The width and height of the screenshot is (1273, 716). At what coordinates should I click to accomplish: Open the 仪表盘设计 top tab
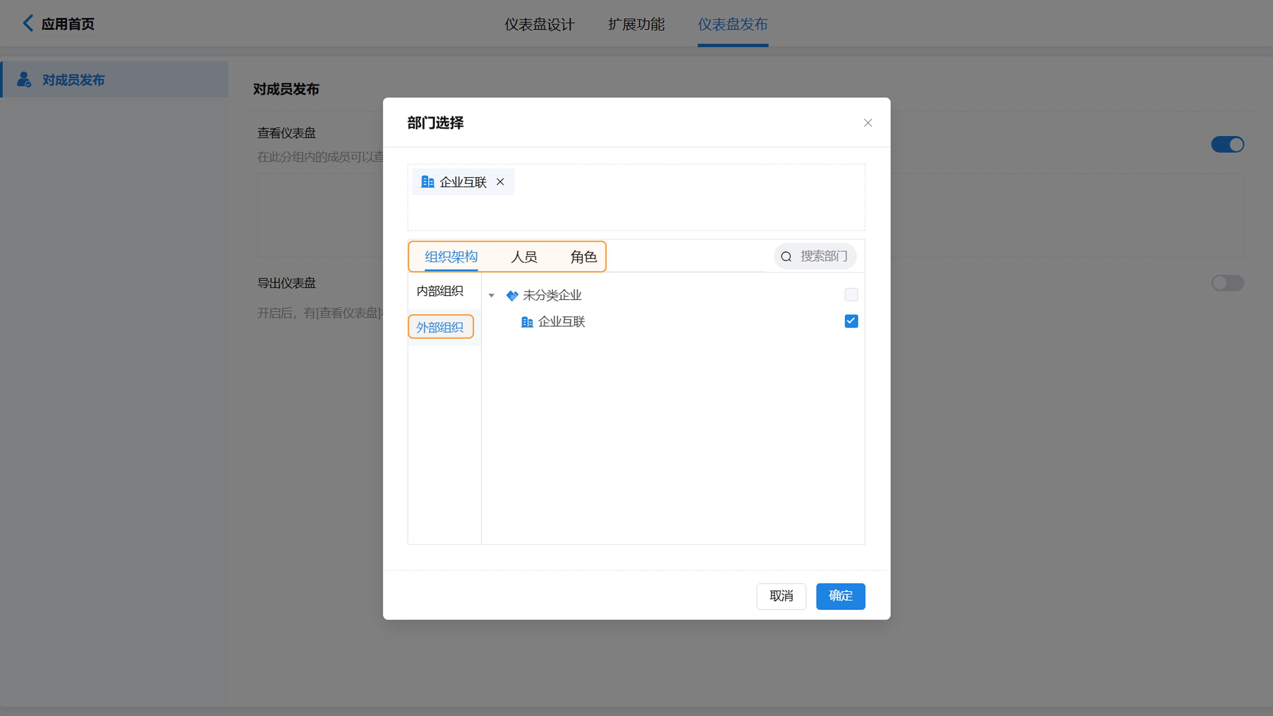click(539, 24)
